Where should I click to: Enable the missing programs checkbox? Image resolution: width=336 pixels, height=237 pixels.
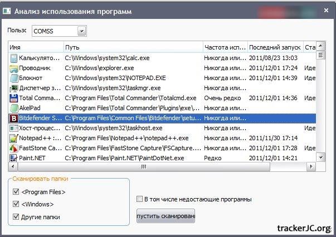[139, 199]
